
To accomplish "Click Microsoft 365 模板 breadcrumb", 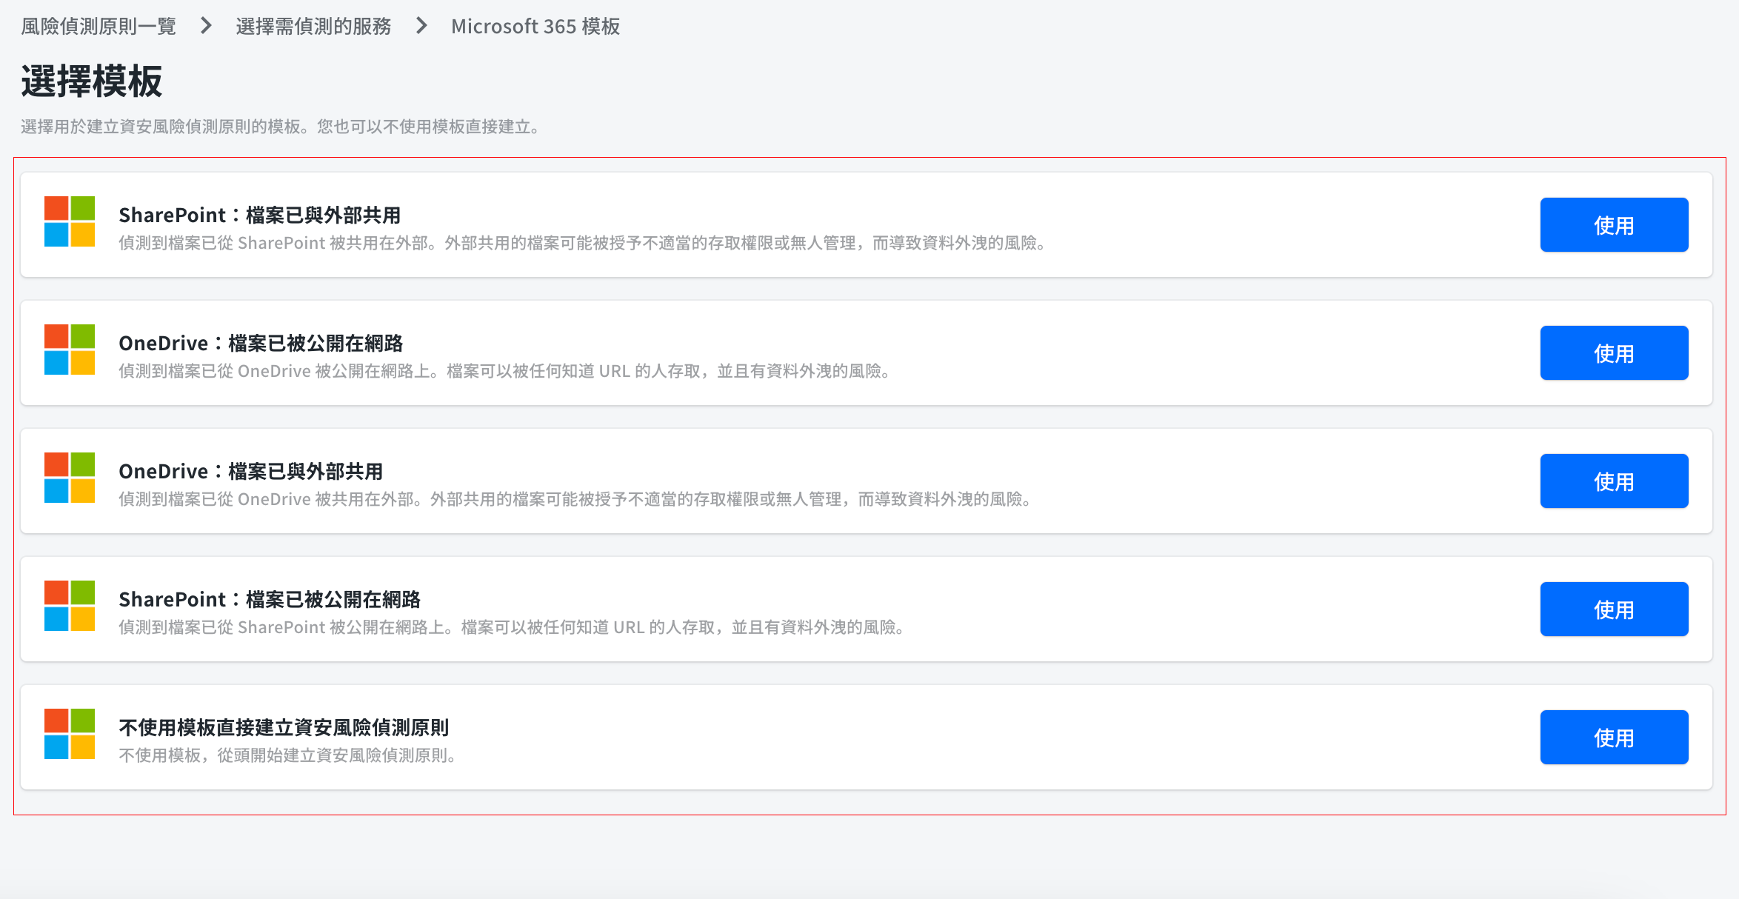I will pyautogui.click(x=535, y=27).
